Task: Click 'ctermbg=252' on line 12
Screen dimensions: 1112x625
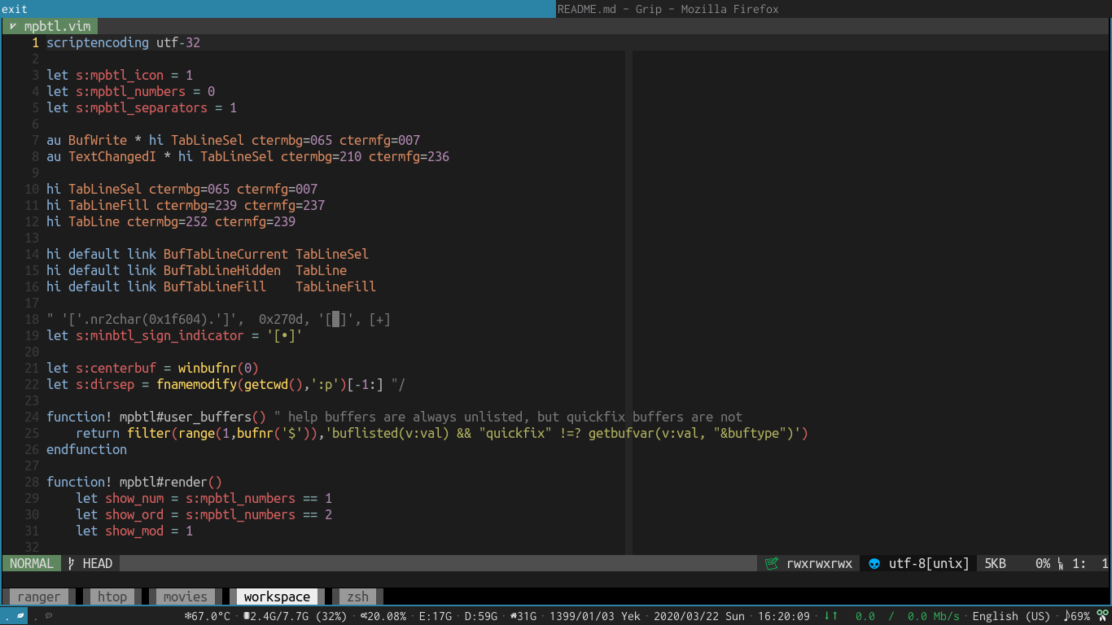Action: point(167,221)
